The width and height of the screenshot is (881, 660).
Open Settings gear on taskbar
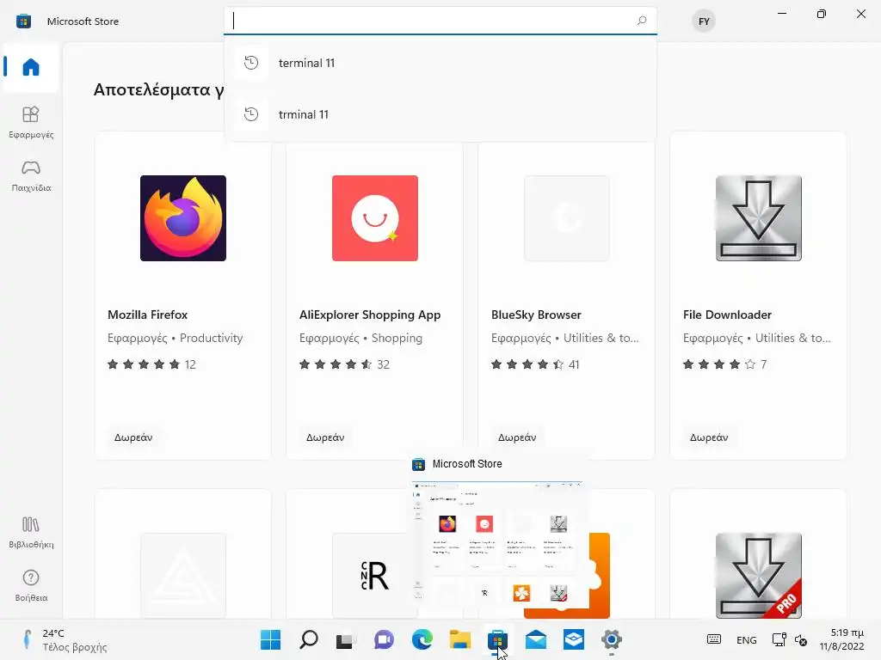(x=612, y=639)
